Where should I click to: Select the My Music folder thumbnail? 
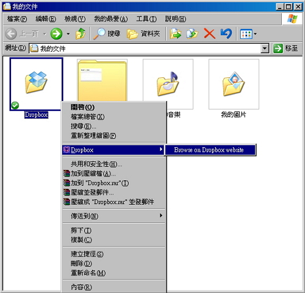click(168, 84)
